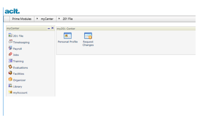Expand the arrow before myCenter
Screen dimensions: 204x128
pos(37,19)
